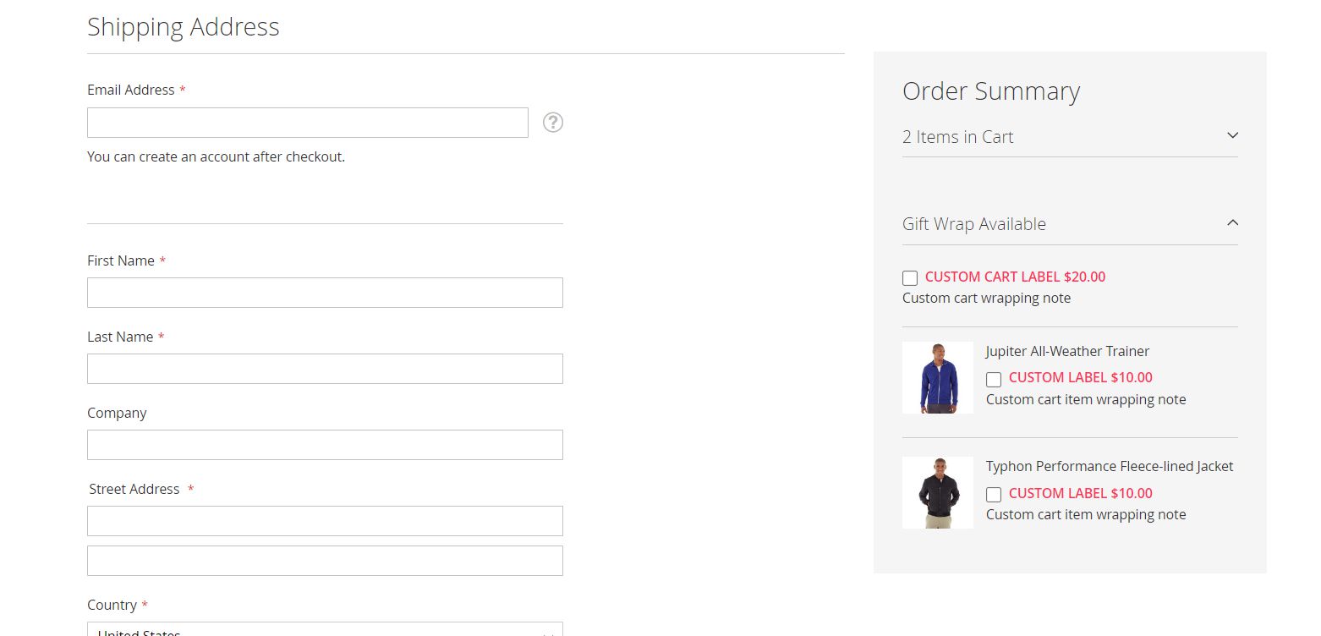This screenshot has width=1321, height=636.
Task: Click into the First Name field
Action: [x=325, y=293]
